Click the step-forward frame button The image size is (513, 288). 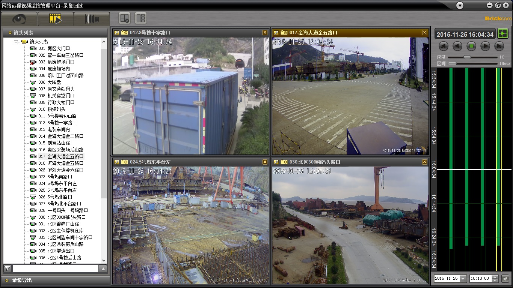tap(499, 46)
